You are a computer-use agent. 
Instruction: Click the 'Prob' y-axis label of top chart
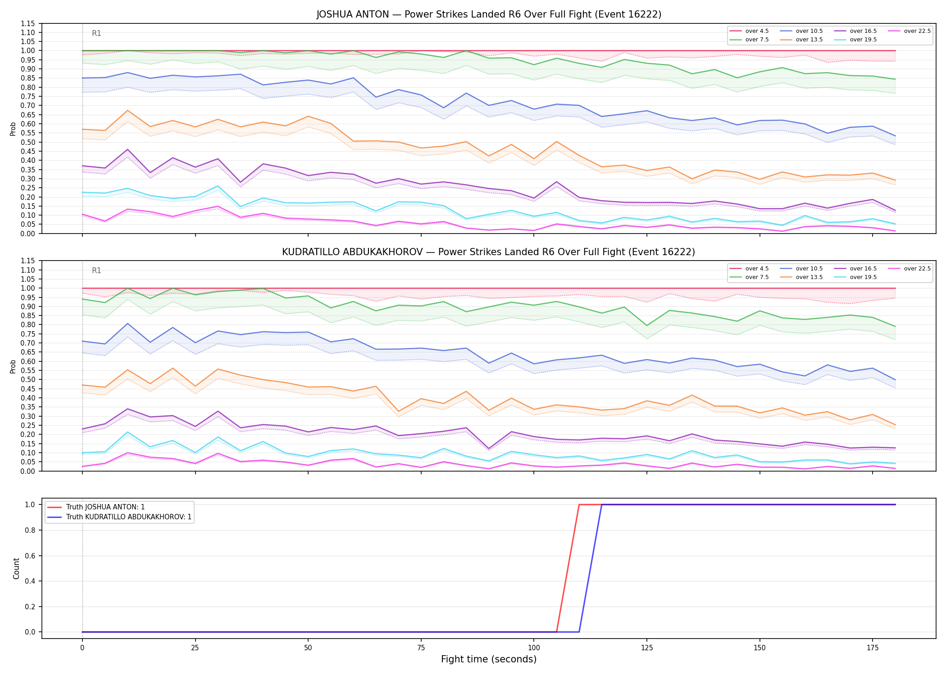click(13, 129)
